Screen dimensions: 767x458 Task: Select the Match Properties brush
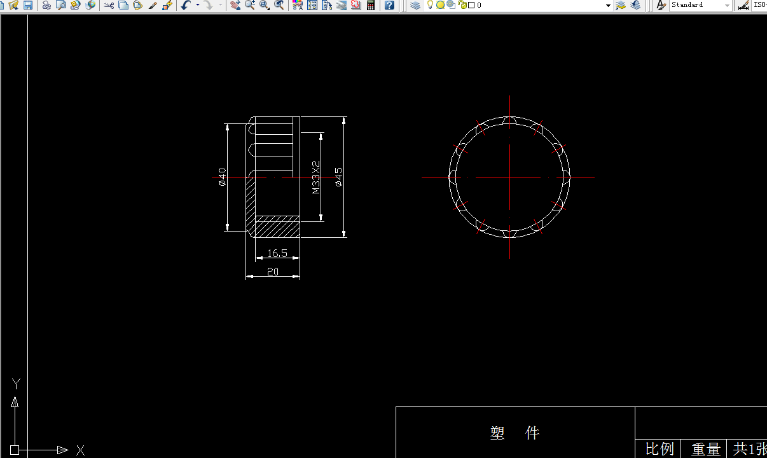[x=152, y=5]
